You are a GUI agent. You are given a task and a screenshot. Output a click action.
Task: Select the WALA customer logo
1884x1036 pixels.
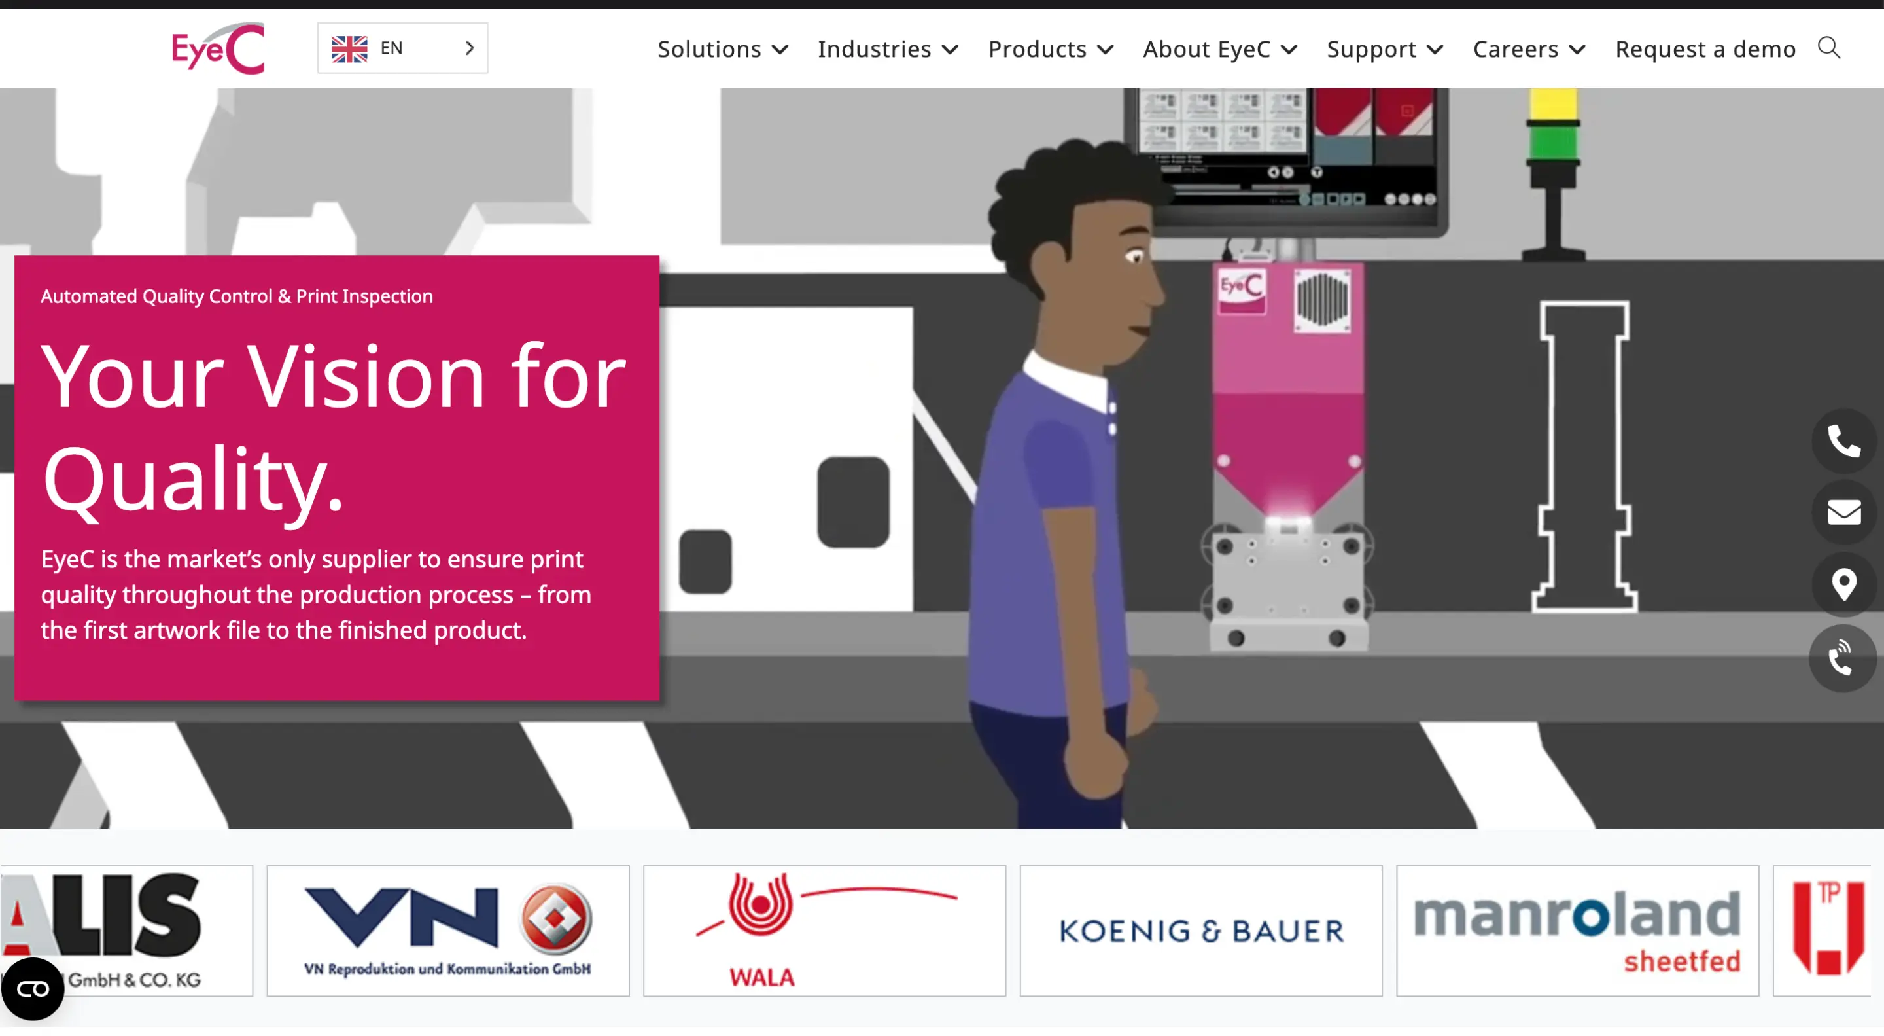point(824,931)
